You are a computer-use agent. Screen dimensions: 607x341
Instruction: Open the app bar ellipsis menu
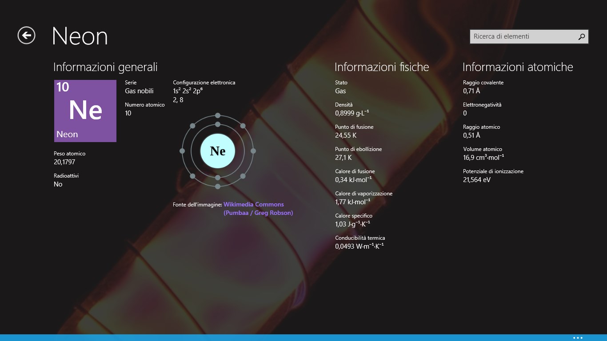[577, 338]
